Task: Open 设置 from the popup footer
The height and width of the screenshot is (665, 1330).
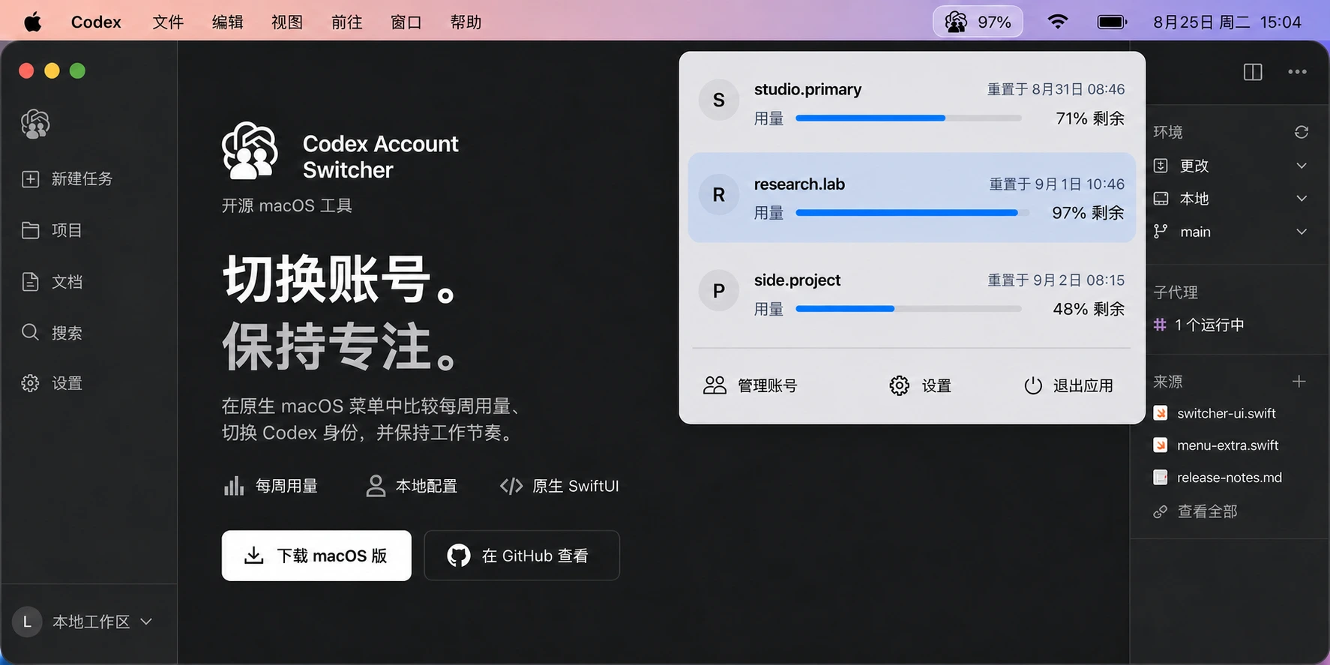Action: pyautogui.click(x=921, y=385)
